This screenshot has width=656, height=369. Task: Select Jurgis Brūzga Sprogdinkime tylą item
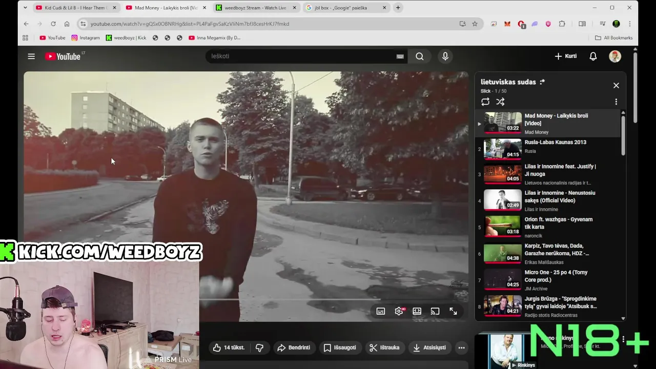point(548,307)
